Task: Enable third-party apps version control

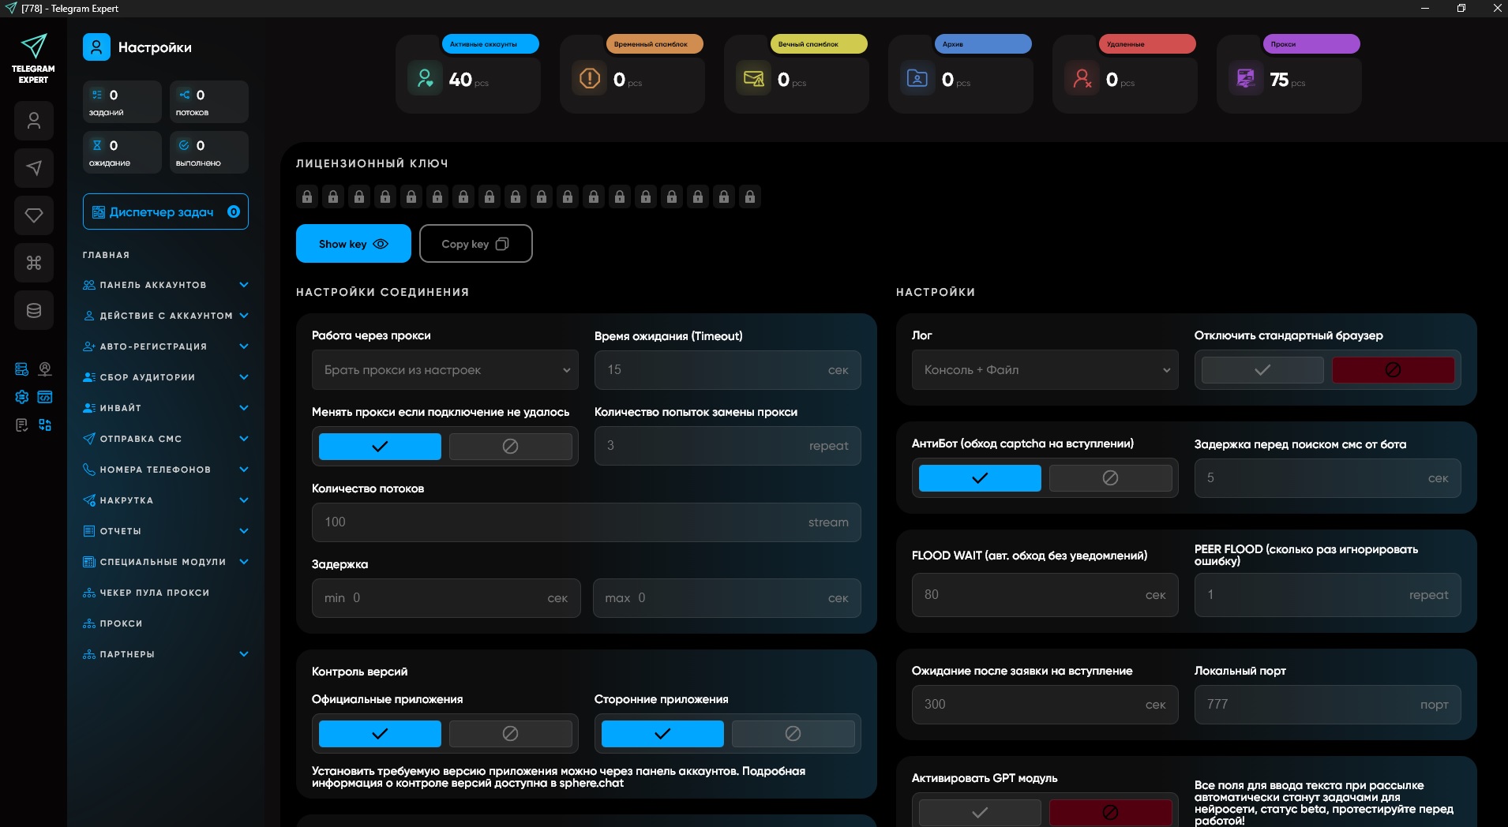Action: click(x=662, y=734)
